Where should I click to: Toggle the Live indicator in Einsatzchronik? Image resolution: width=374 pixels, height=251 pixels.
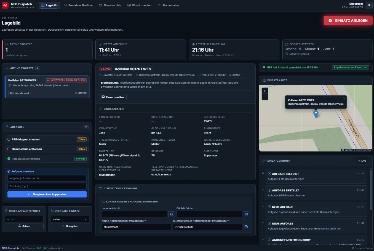362,161
